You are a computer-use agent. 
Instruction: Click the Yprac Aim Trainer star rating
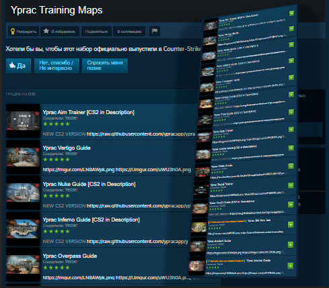coord(57,124)
